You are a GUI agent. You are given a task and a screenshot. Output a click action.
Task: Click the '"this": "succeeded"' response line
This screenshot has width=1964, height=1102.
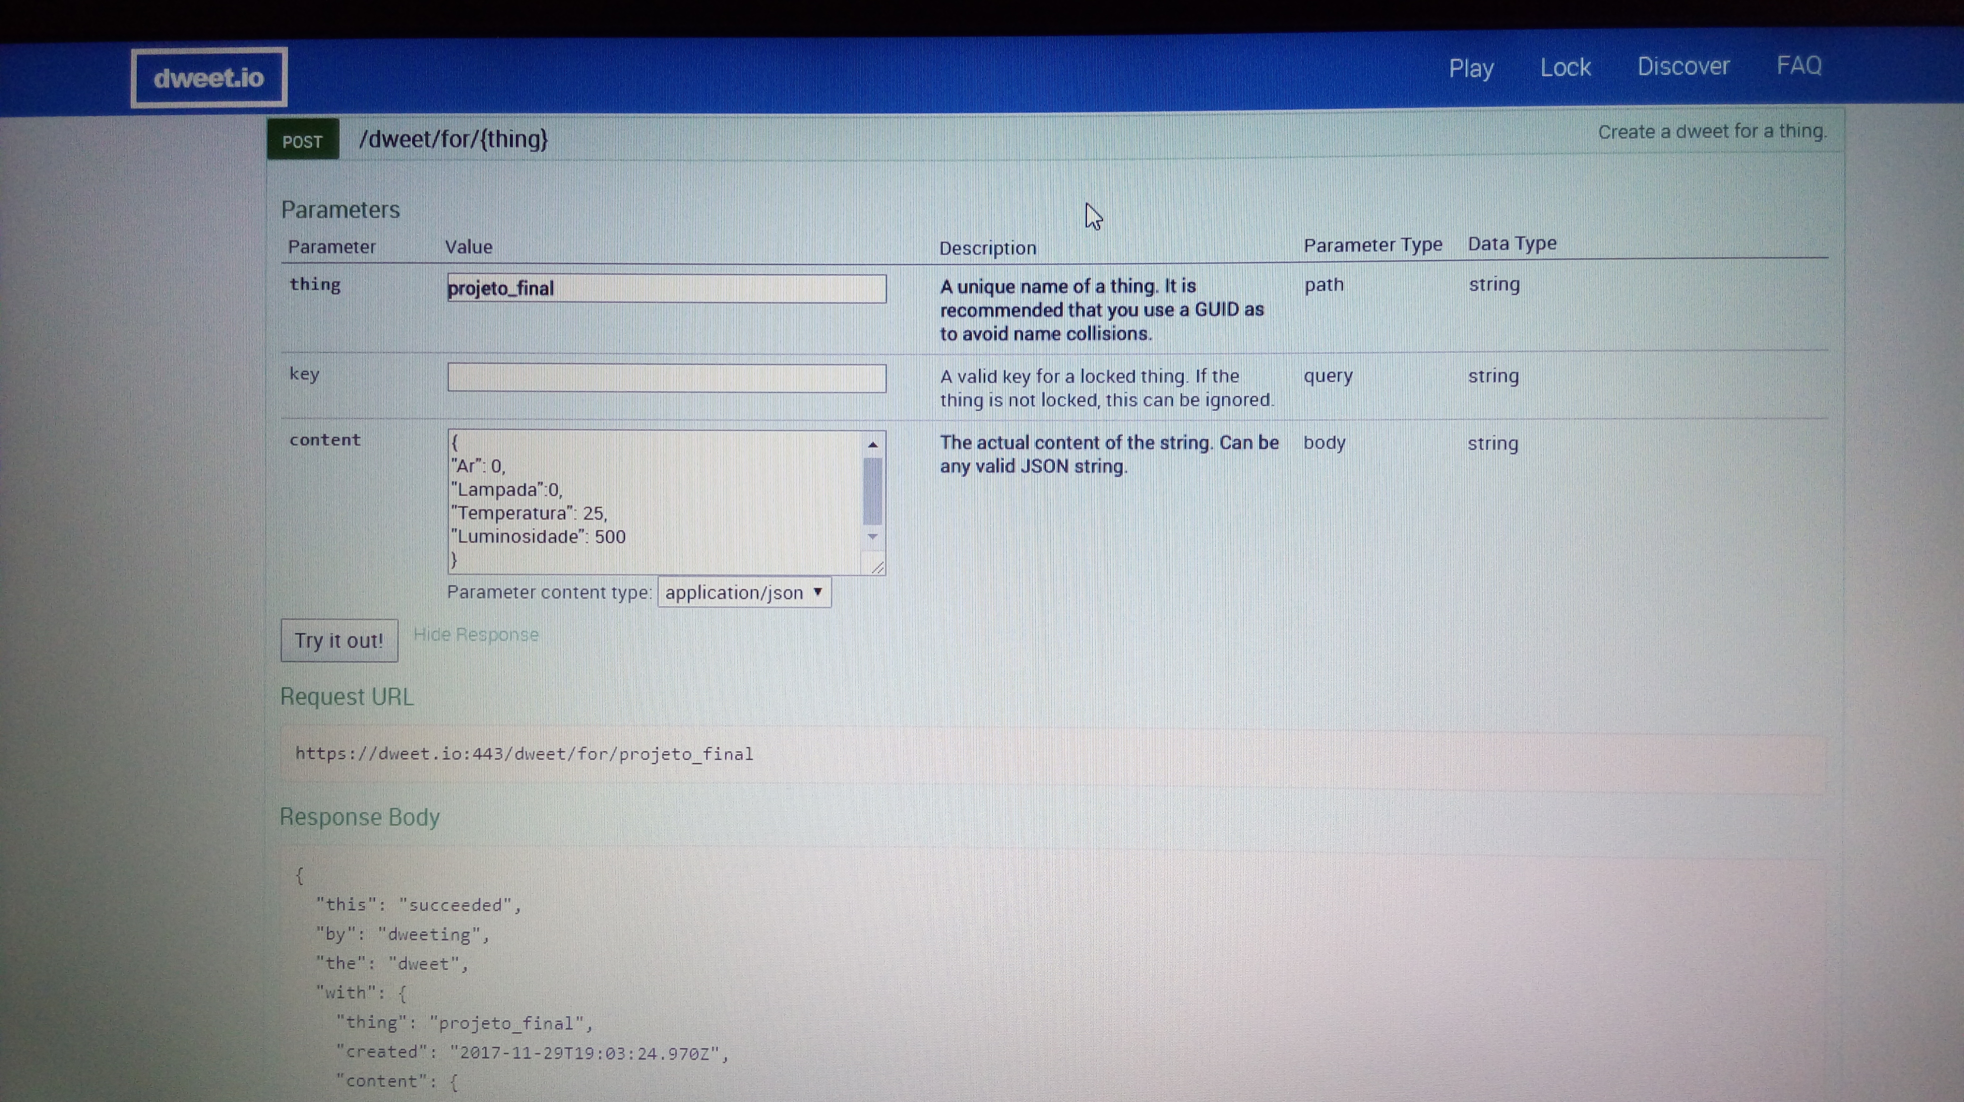point(419,905)
